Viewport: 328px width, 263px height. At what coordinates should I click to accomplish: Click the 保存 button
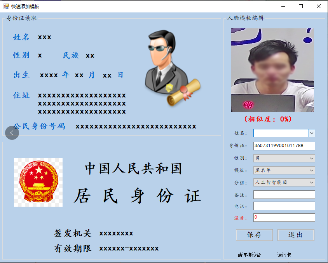254,235
